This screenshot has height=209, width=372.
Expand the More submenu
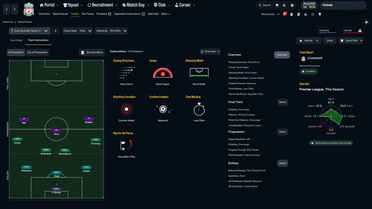pyautogui.click(x=166, y=14)
